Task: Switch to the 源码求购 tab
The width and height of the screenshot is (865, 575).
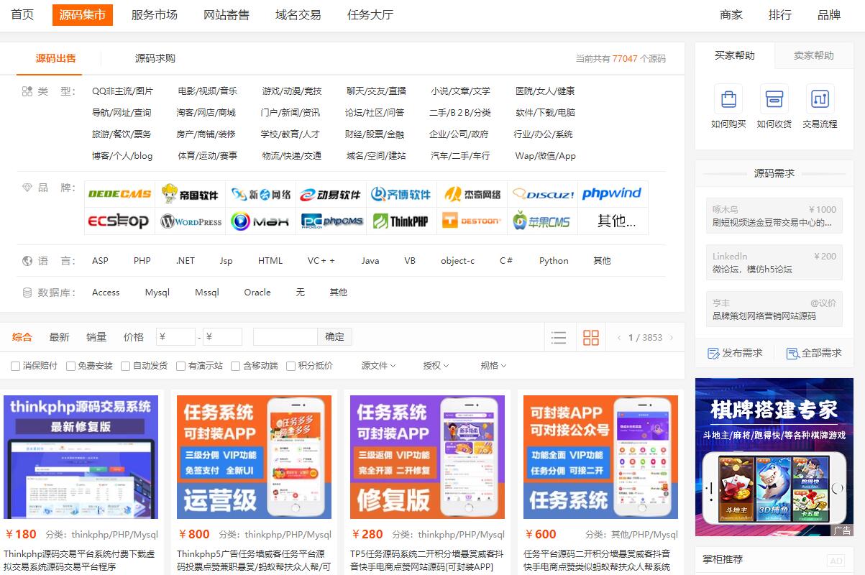Action: (x=155, y=58)
